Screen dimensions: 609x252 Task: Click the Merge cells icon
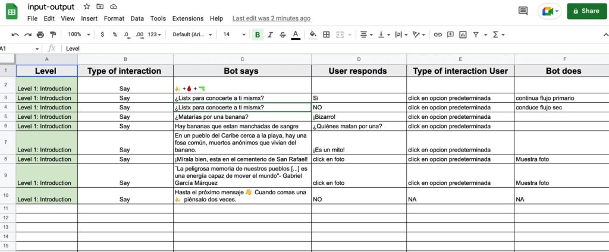click(x=340, y=35)
